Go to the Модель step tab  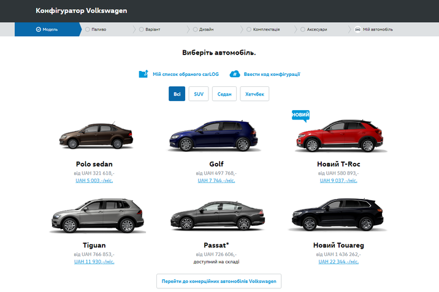(48, 29)
